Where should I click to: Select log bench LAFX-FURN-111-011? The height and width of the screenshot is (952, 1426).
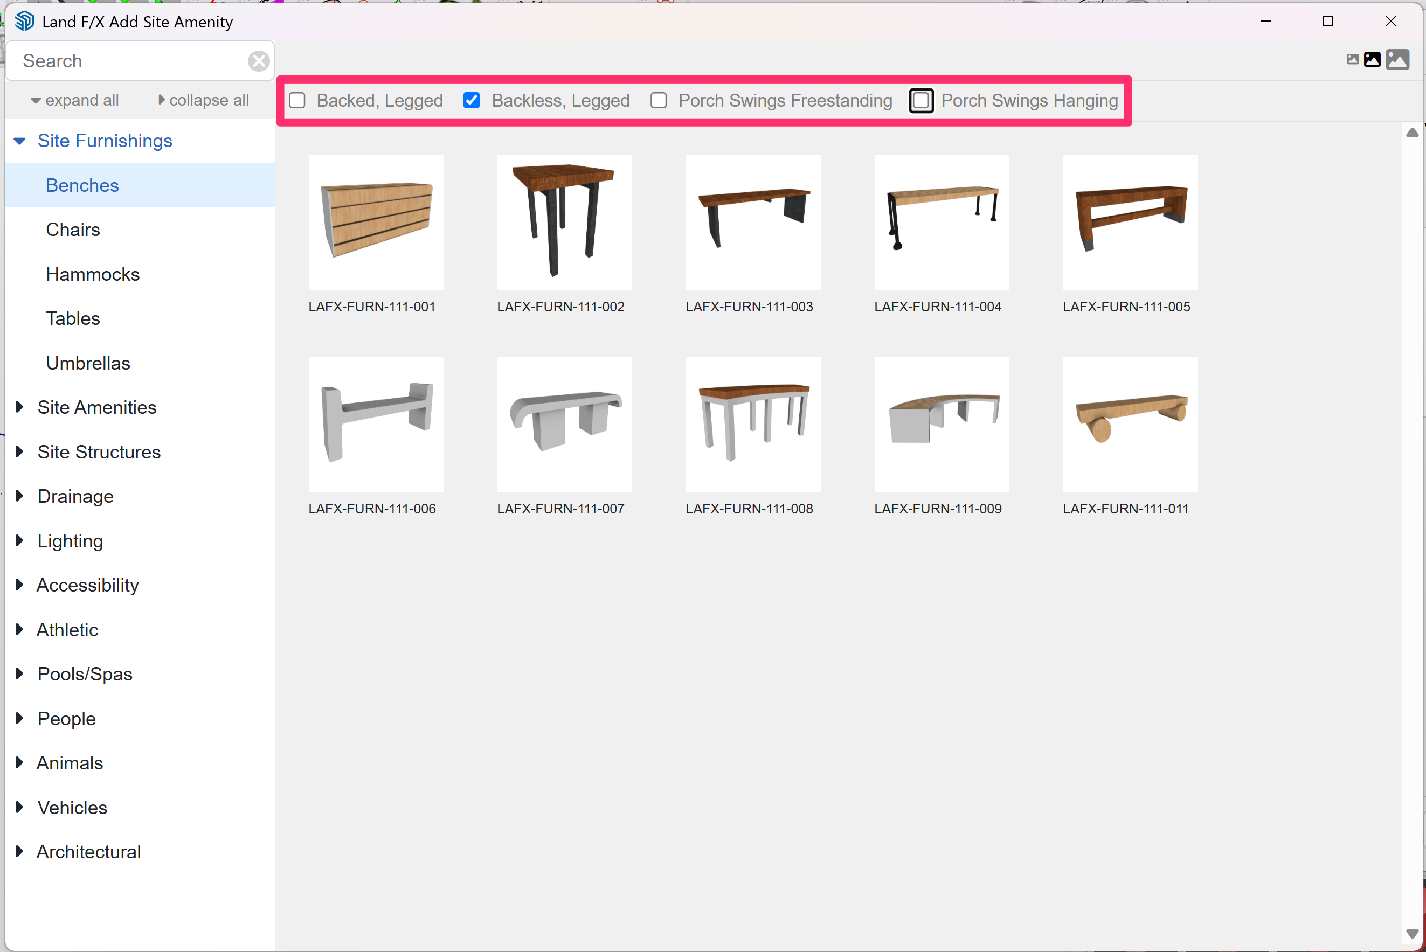pos(1130,424)
